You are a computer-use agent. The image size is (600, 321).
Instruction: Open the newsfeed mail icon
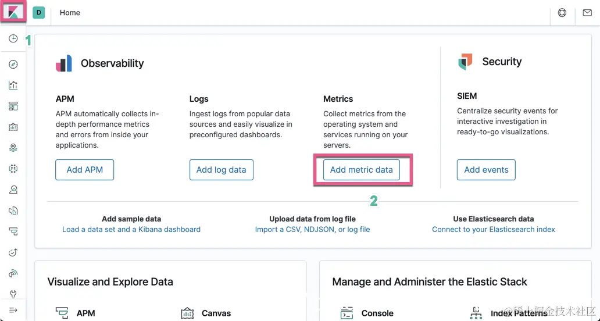pos(587,13)
